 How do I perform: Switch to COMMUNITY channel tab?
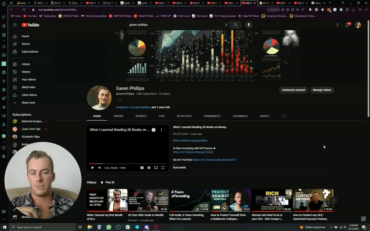point(212,116)
